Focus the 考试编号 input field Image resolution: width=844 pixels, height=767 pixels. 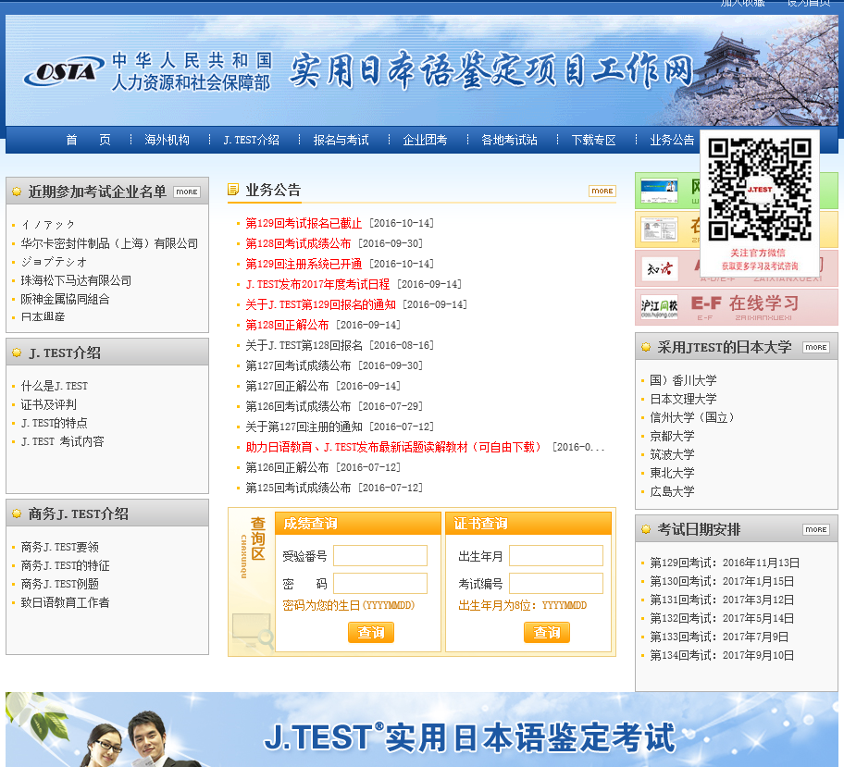click(x=556, y=584)
